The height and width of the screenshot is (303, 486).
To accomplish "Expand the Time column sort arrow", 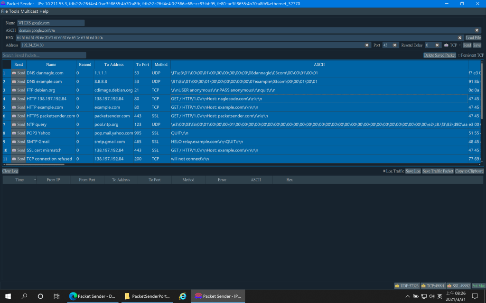I will [x=35, y=180].
